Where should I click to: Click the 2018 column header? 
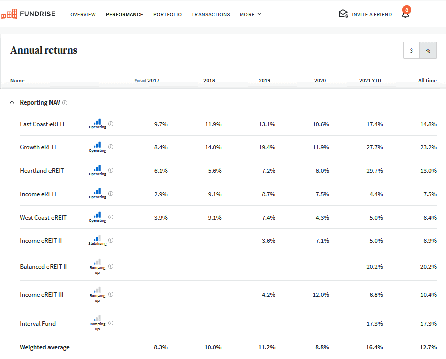pyautogui.click(x=209, y=80)
